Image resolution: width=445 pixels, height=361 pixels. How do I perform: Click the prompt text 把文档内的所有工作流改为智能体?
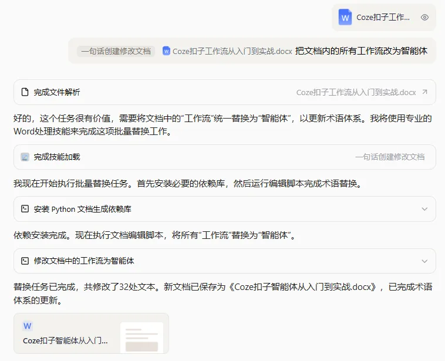(361, 51)
